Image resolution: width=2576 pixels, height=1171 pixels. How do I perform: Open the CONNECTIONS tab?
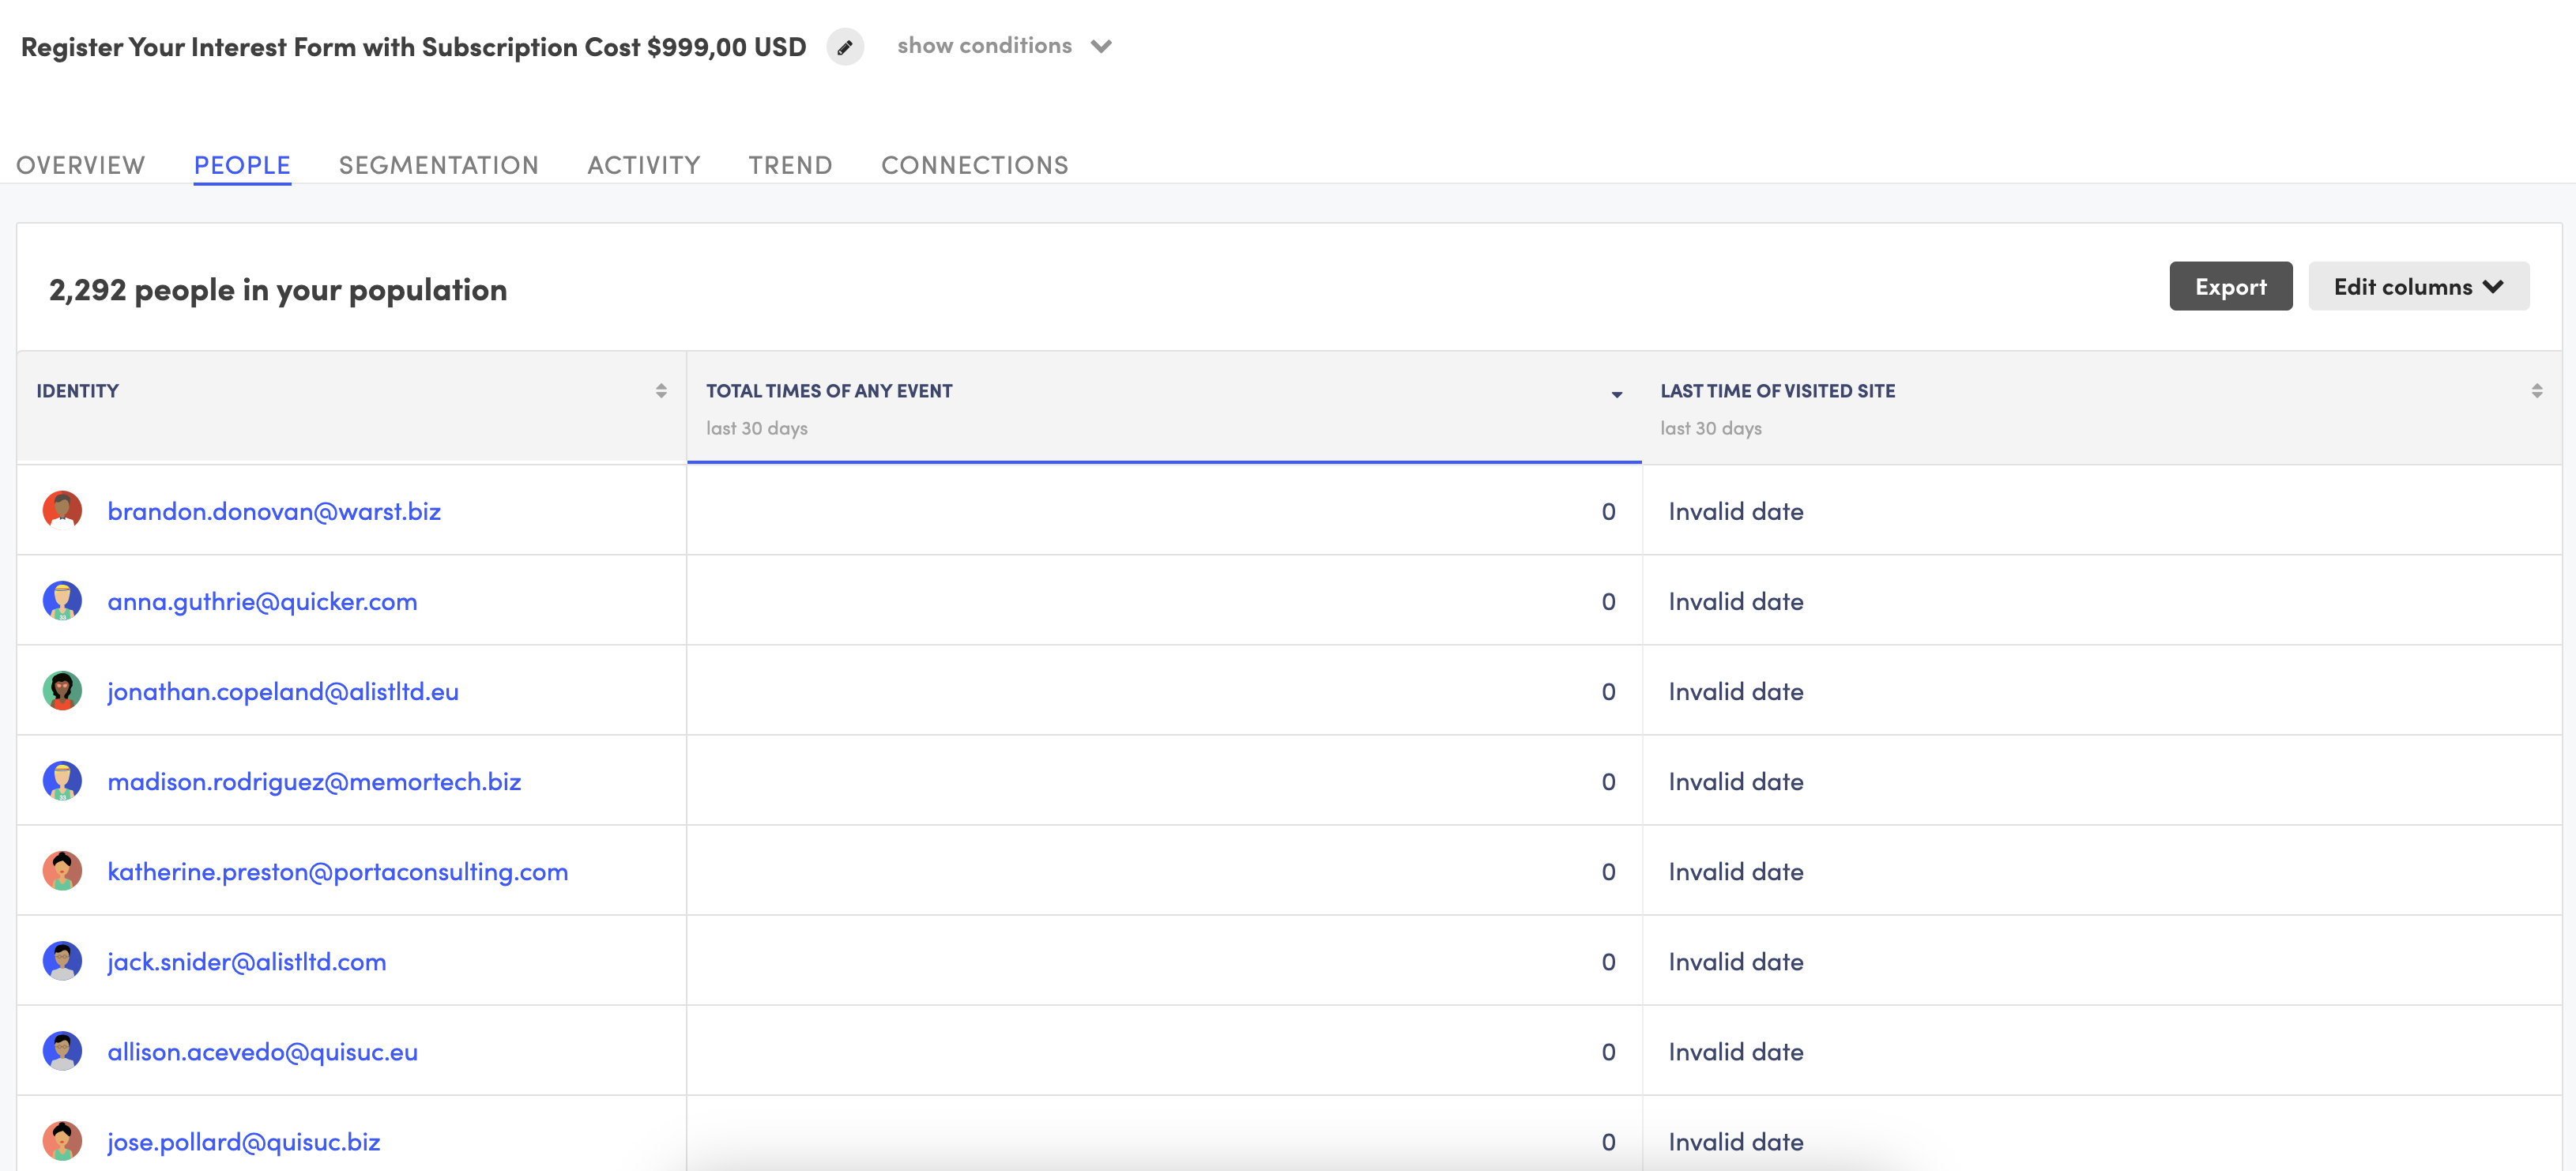[x=974, y=164]
